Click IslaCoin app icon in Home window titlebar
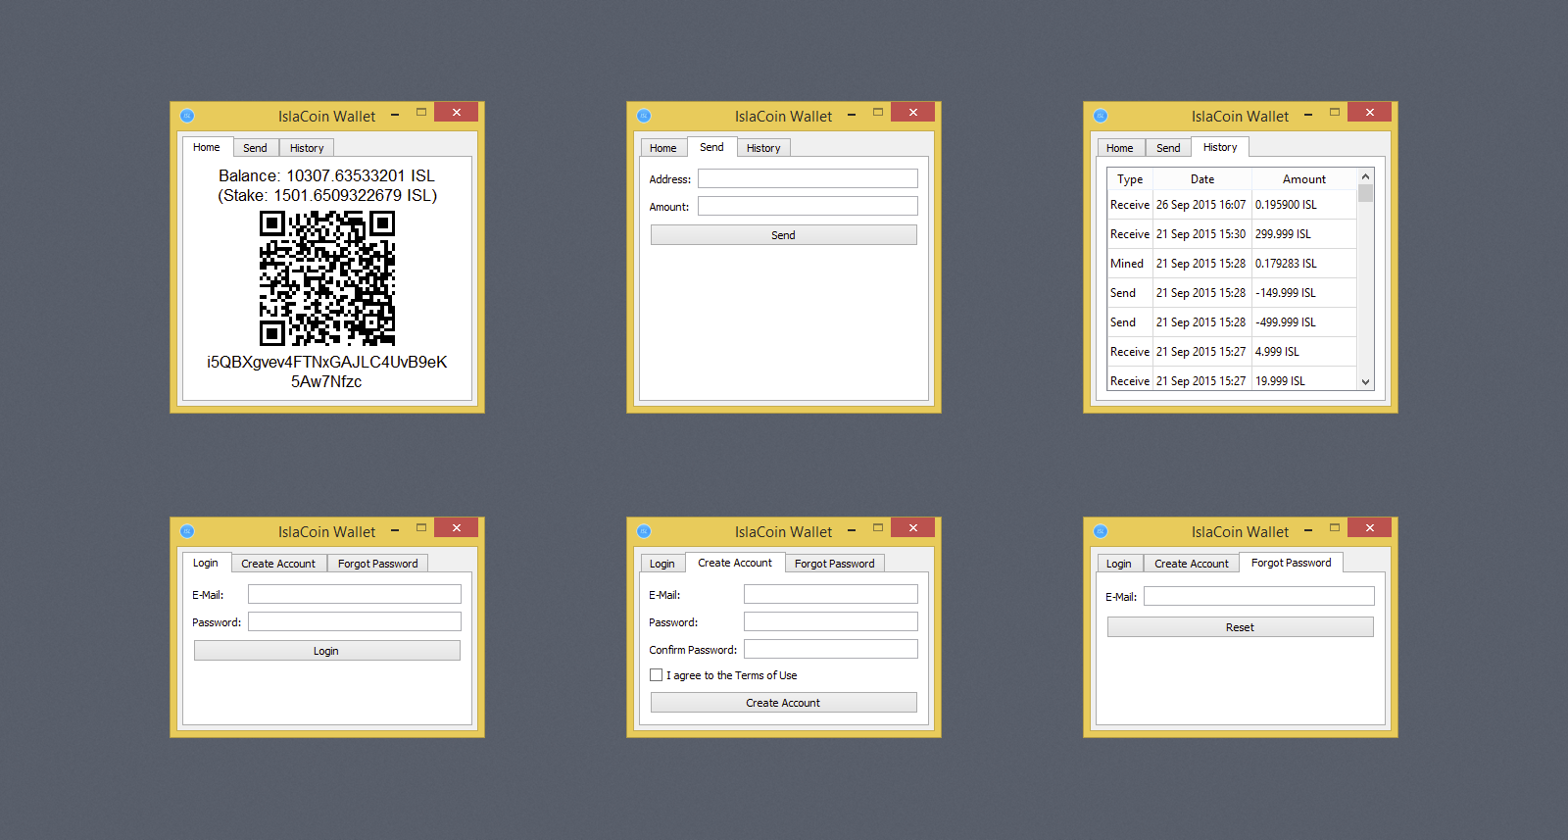This screenshot has height=840, width=1568. click(187, 116)
